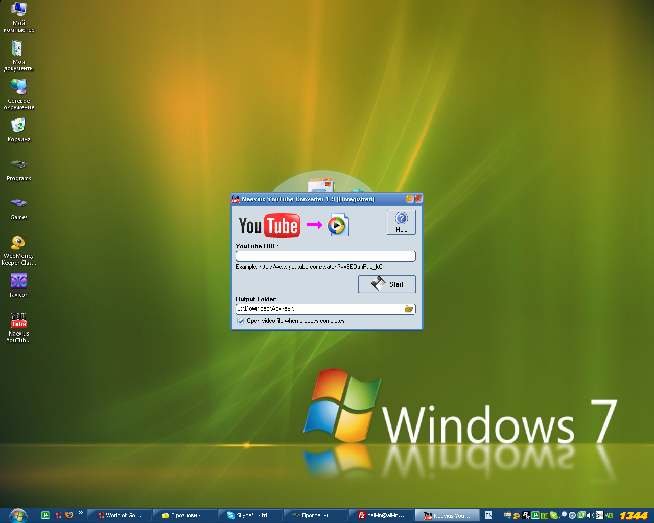Open the EN language indicator

(488, 515)
